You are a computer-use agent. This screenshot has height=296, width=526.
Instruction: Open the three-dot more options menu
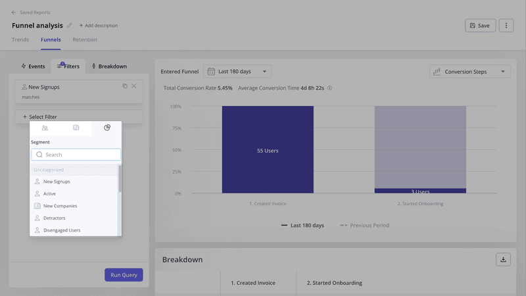click(x=506, y=26)
